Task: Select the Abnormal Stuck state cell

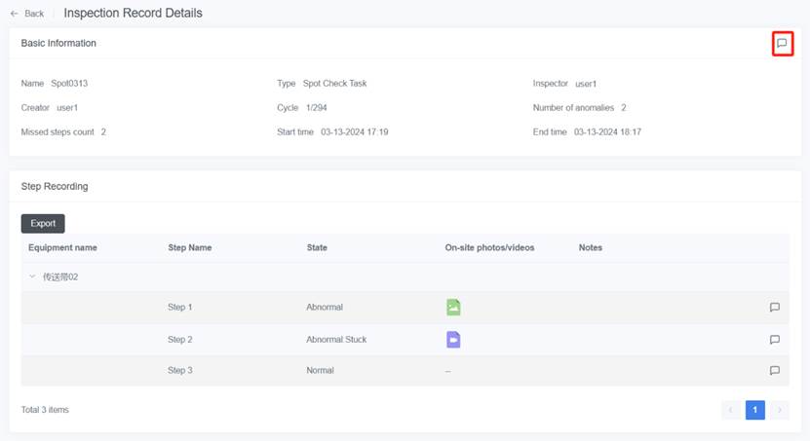Action: (336, 340)
